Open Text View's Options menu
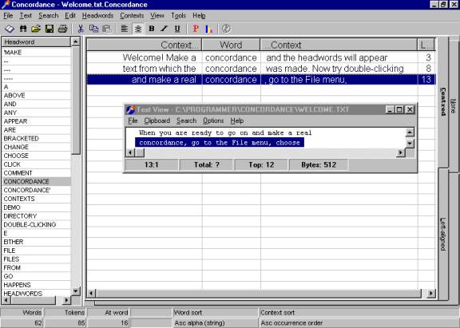460x328 pixels. tap(213, 121)
